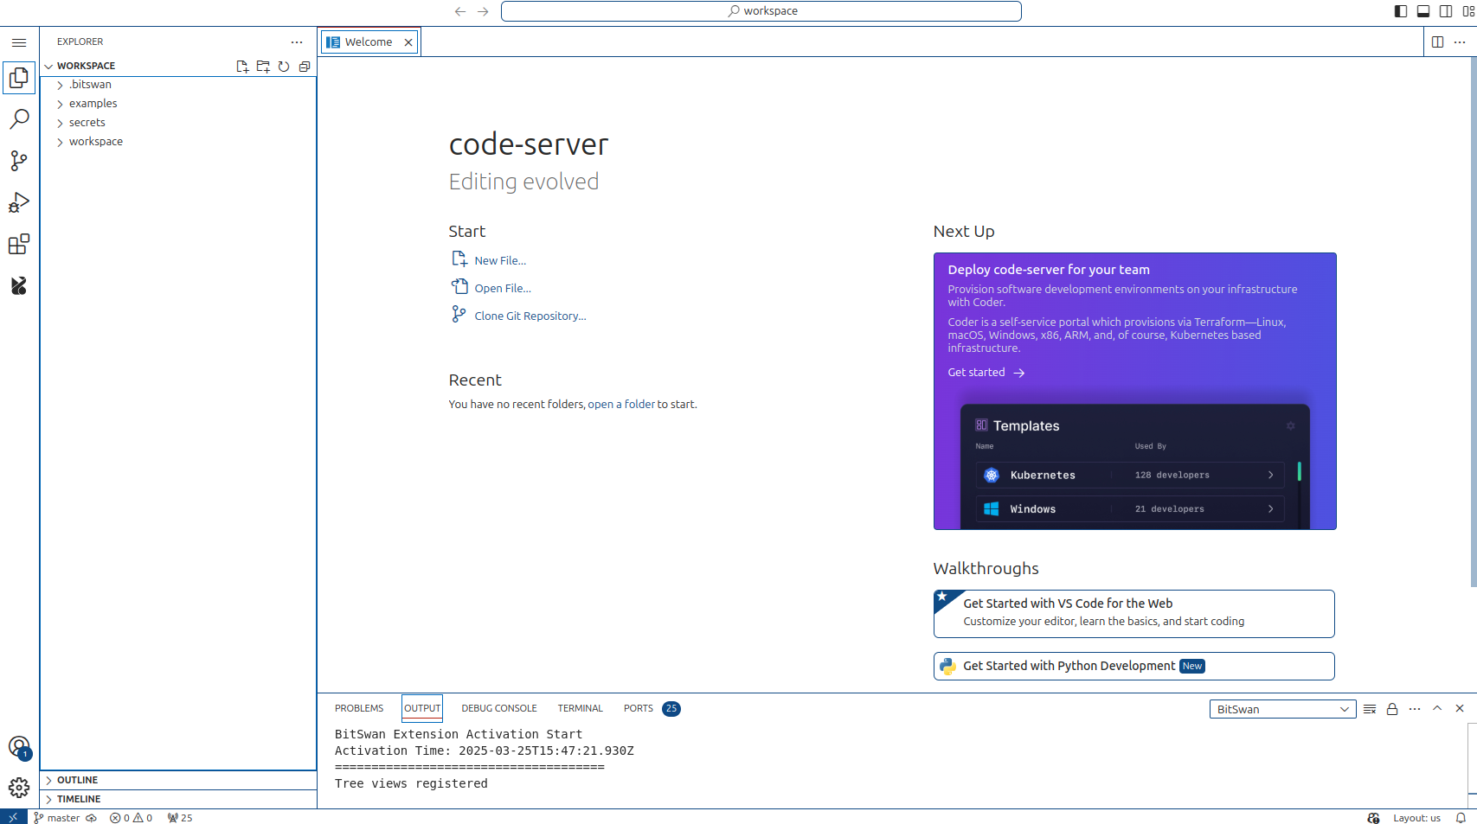Customize the editor layout
1477x824 pixels.
[1468, 11]
